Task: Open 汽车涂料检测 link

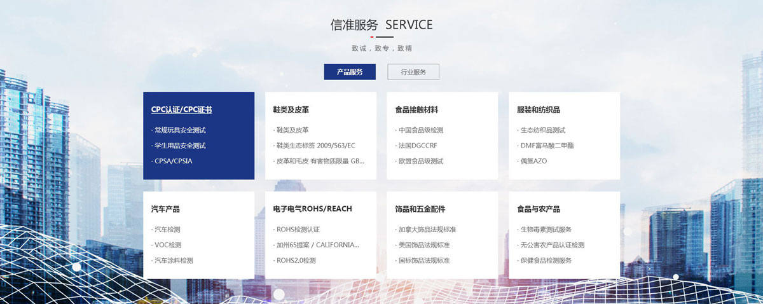Action: coord(174,260)
